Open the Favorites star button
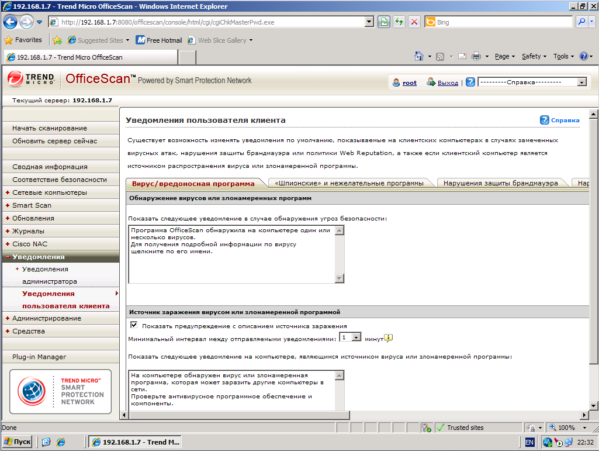The height and width of the screenshot is (451, 599). coord(23,40)
